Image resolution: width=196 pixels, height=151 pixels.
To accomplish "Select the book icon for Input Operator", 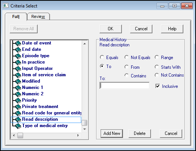I will coord(18,69).
